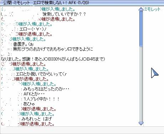Click the scroll down arrow in chat log
The image size is (164, 134).
click(x=141, y=123)
